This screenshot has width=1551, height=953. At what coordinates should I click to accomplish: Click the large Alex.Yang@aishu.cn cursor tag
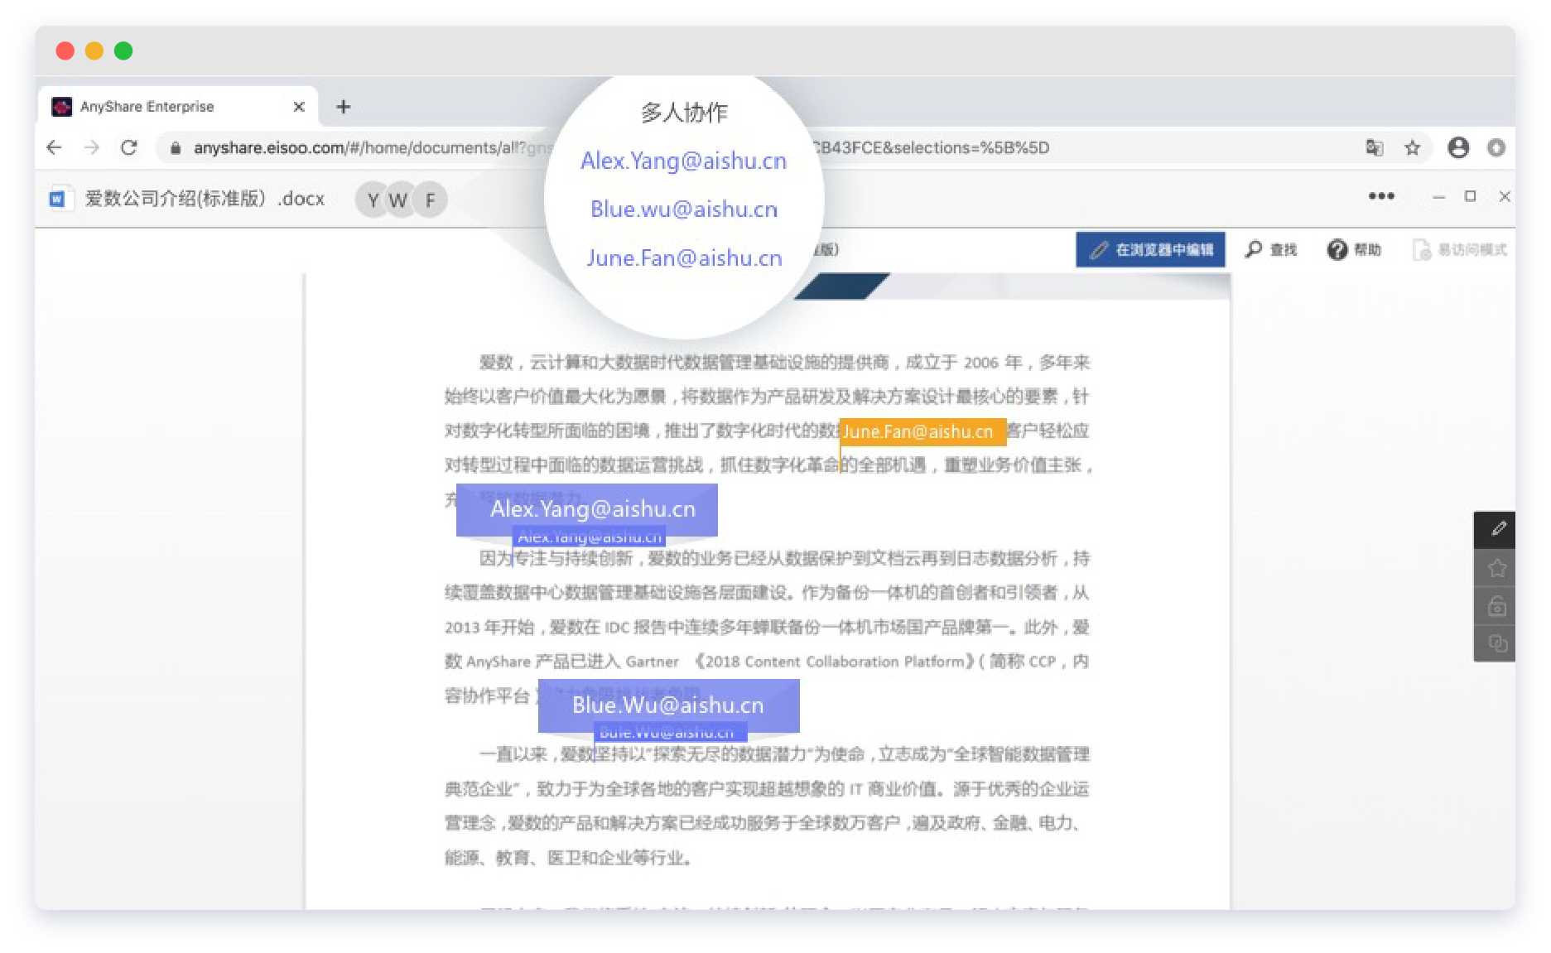pyautogui.click(x=587, y=508)
